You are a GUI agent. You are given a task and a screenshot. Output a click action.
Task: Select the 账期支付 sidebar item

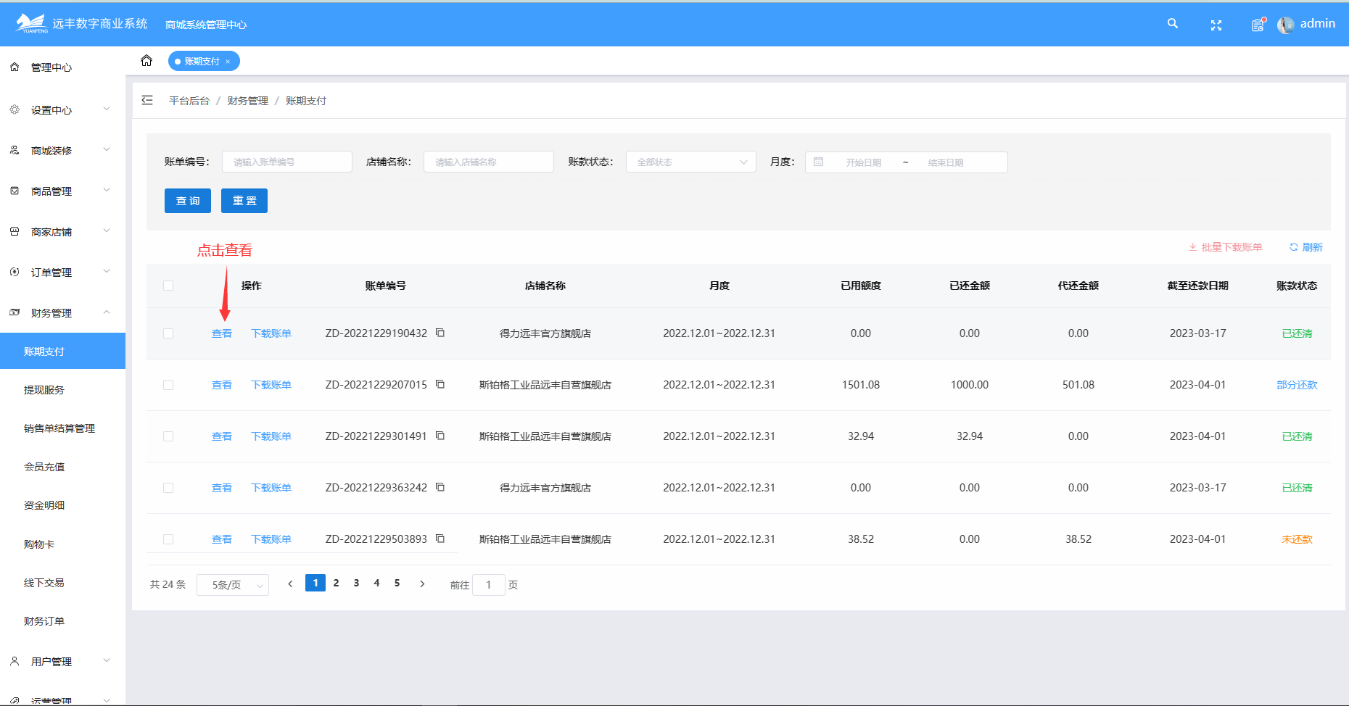tap(62, 351)
